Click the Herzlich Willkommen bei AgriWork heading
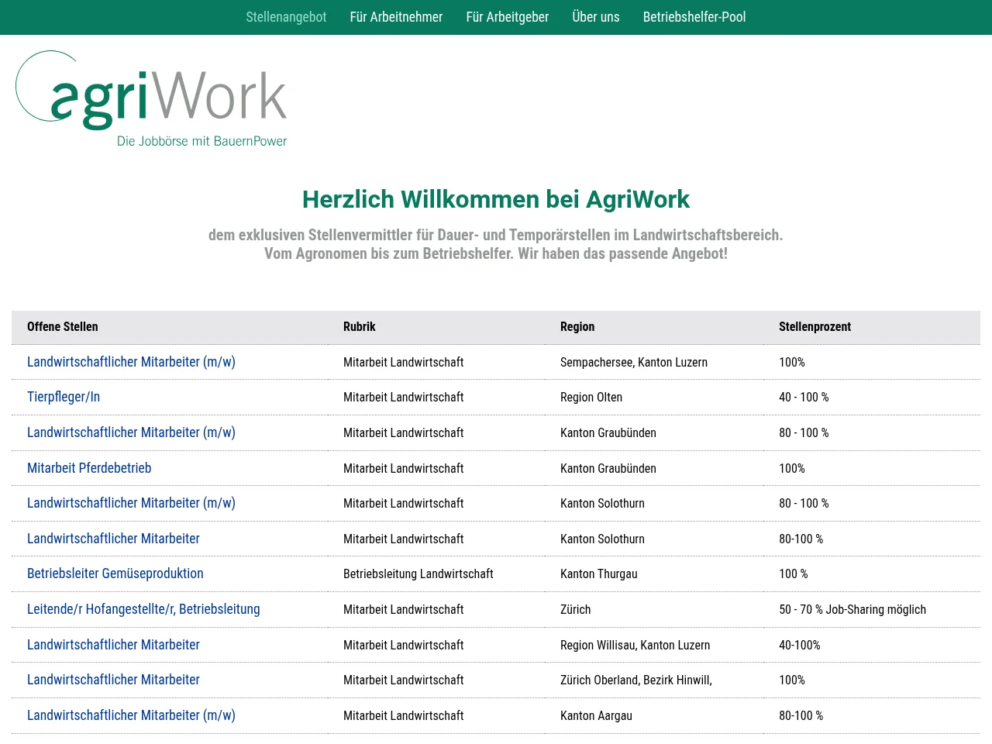Viewport: 992px width, 744px height. click(x=496, y=199)
